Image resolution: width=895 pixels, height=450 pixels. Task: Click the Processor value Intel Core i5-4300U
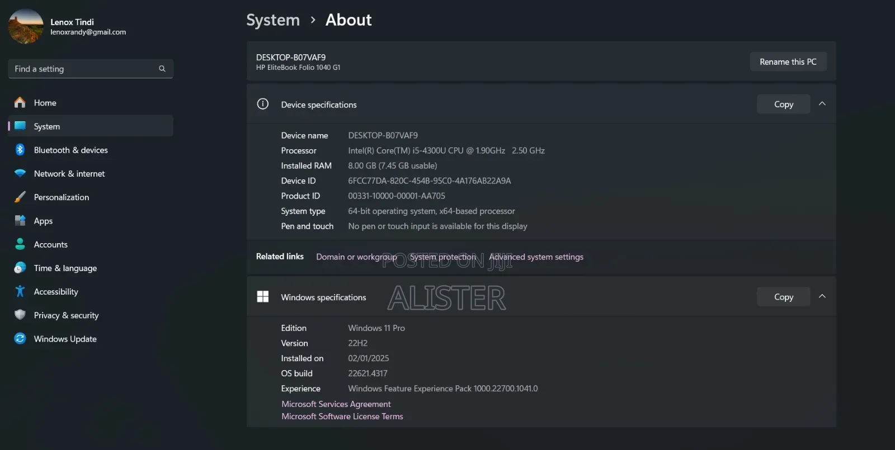[x=446, y=150]
